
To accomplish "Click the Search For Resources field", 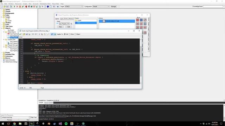I will 19,115.
